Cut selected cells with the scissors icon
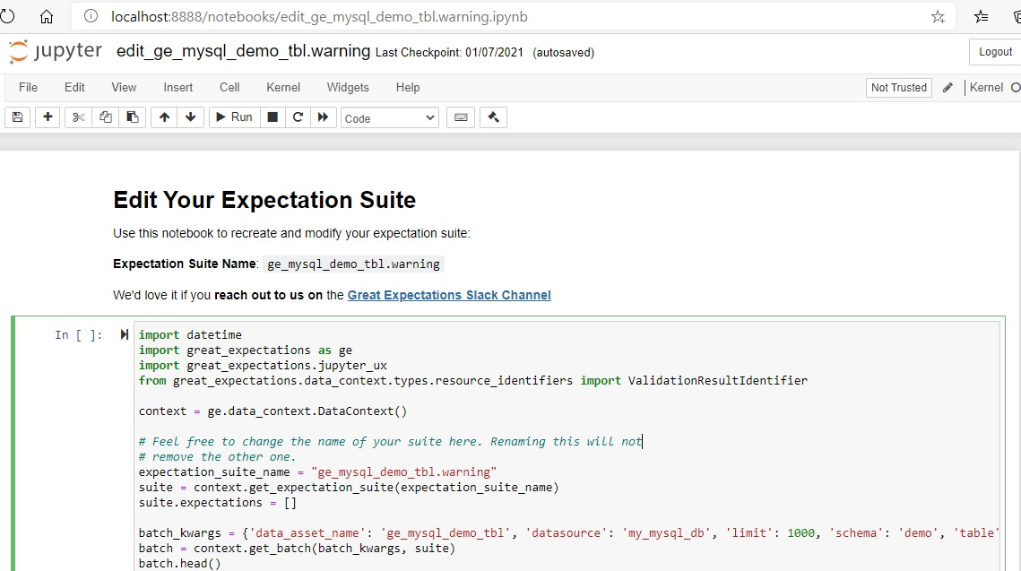Screen dimensions: 1021x571 point(79,117)
